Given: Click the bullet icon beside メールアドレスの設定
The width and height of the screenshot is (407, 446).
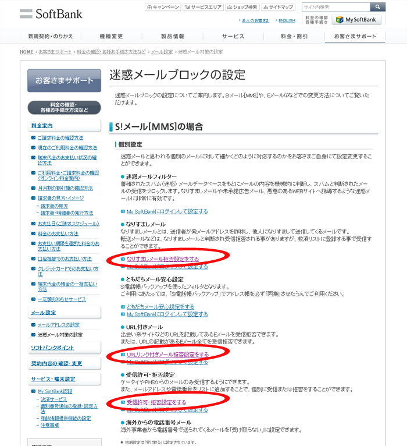Looking at the screenshot, I should pyautogui.click(x=33, y=325).
